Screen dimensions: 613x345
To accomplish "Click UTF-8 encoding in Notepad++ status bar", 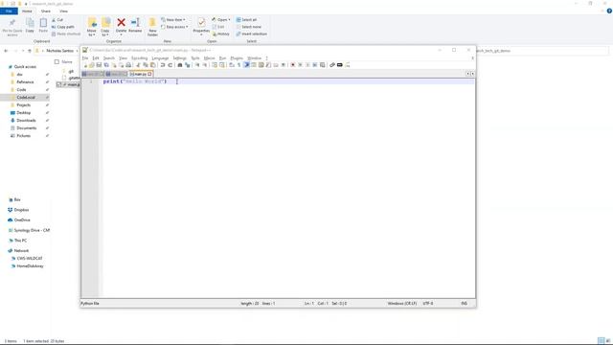I will [x=428, y=303].
